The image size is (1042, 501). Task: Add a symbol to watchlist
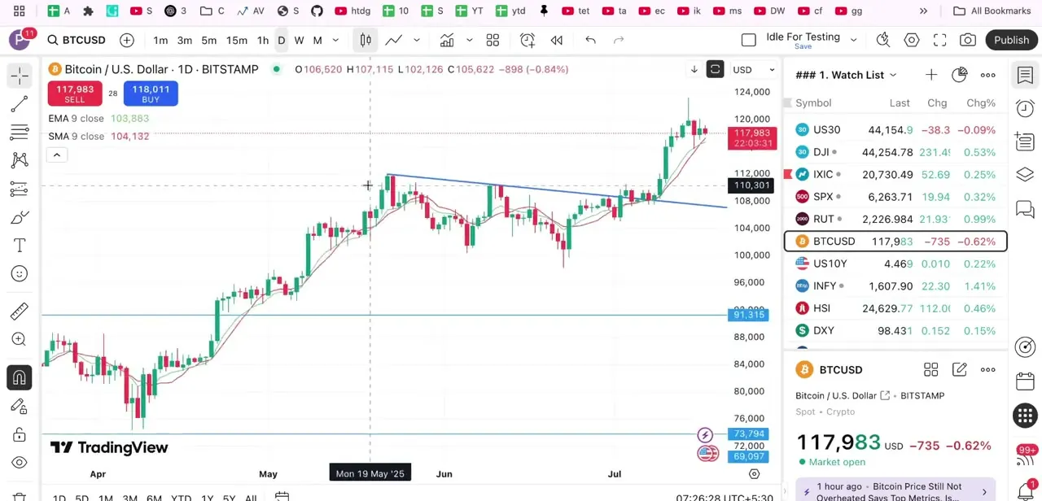point(930,75)
